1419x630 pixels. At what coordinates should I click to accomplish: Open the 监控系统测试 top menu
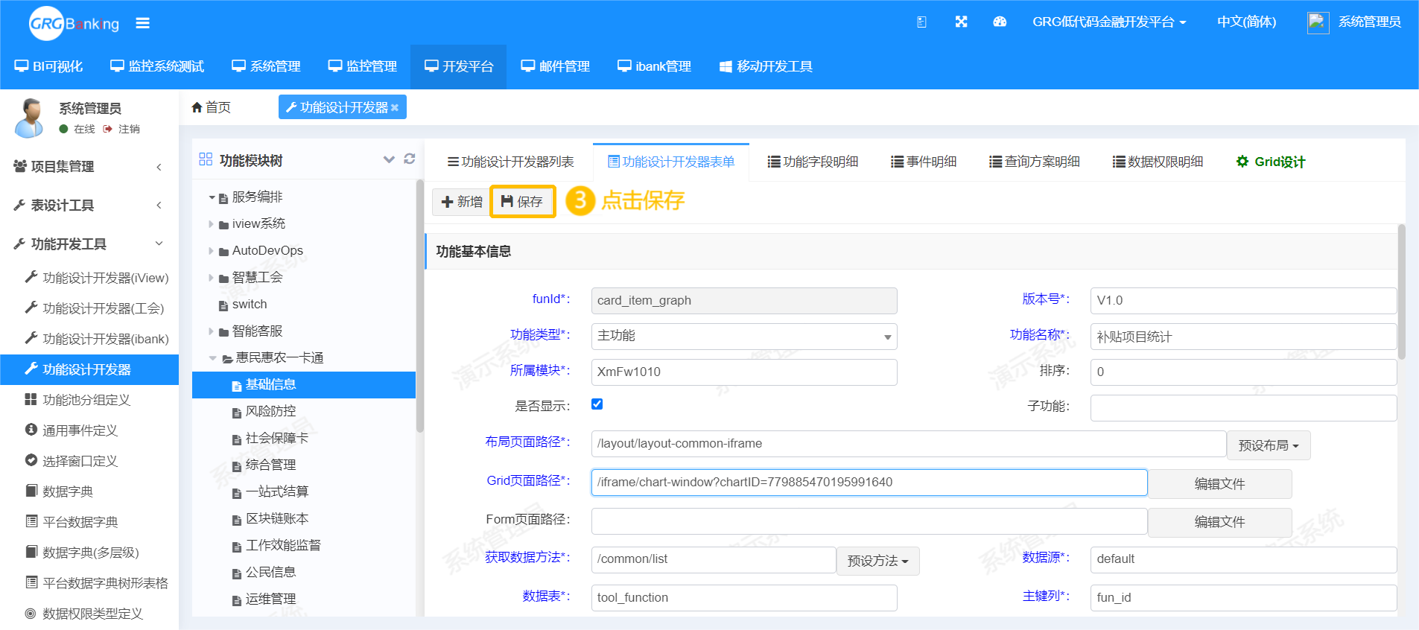[157, 66]
